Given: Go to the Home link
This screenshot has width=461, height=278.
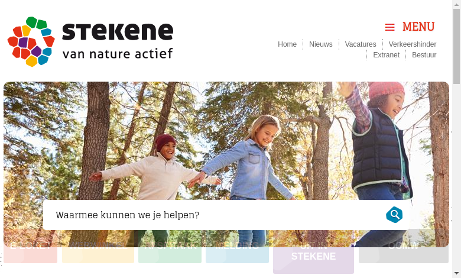Looking at the screenshot, I should (x=287, y=44).
